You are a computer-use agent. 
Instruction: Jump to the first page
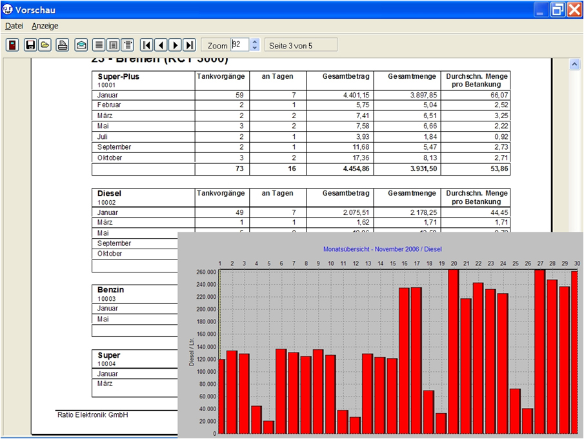(147, 45)
